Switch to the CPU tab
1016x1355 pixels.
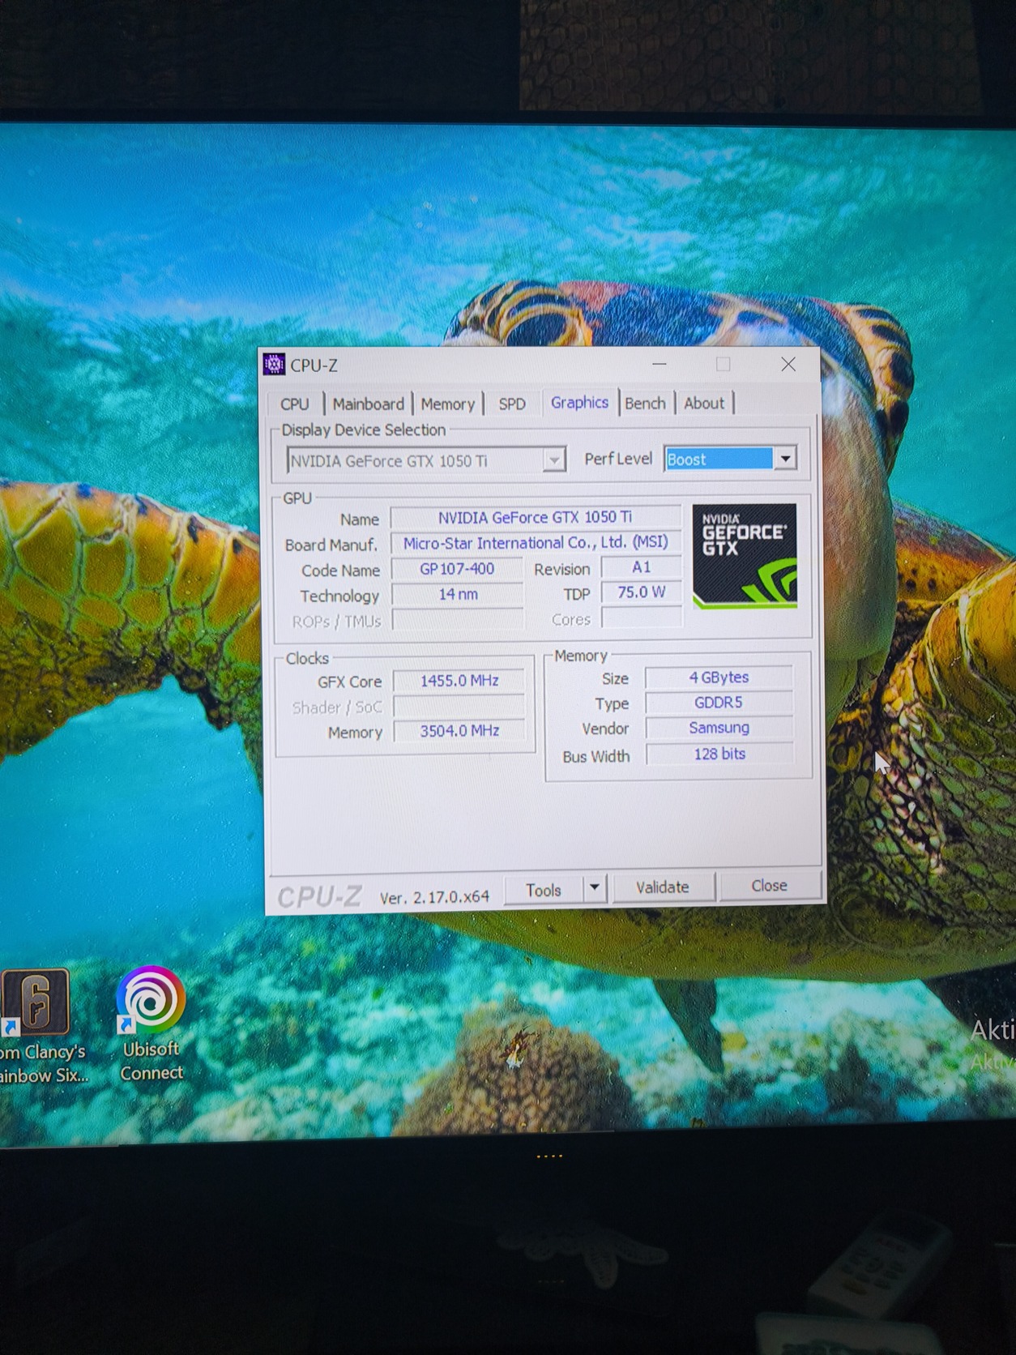pos(295,404)
